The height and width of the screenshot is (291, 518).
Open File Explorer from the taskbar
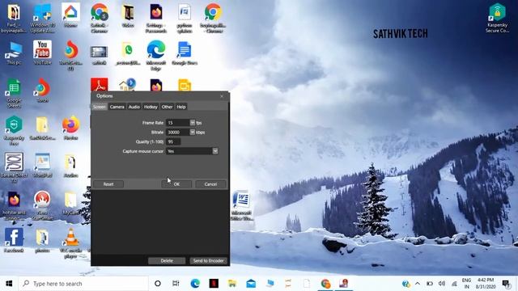[x=232, y=284]
